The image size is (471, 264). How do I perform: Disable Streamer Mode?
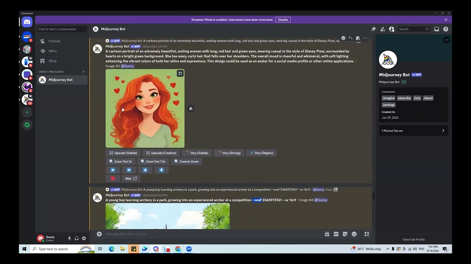click(283, 19)
